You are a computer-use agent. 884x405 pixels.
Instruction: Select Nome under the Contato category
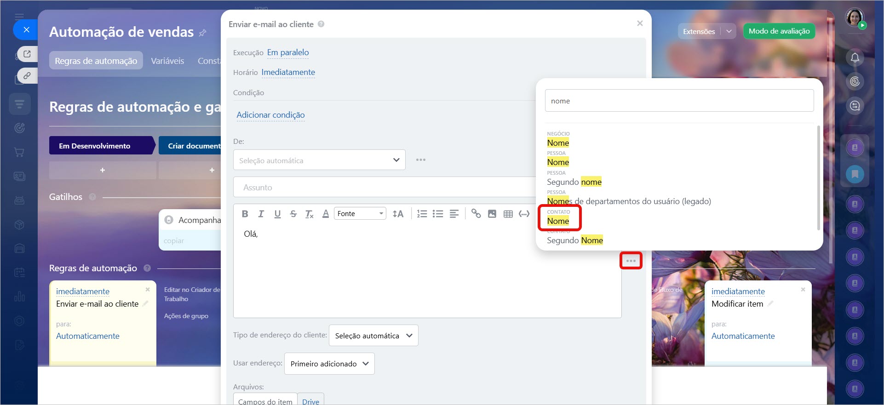558,221
